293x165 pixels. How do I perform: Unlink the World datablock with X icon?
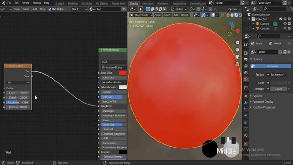tap(289, 52)
